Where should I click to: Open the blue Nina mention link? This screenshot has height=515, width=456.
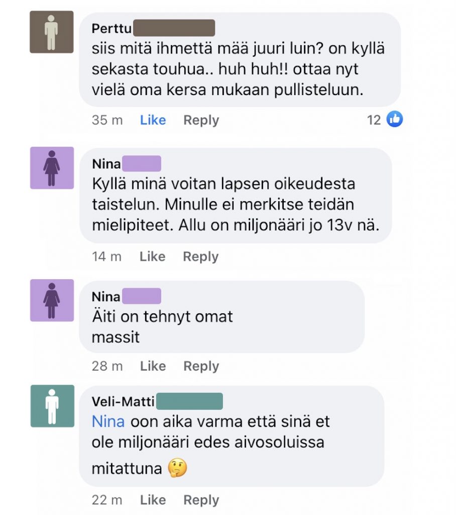pos(108,421)
